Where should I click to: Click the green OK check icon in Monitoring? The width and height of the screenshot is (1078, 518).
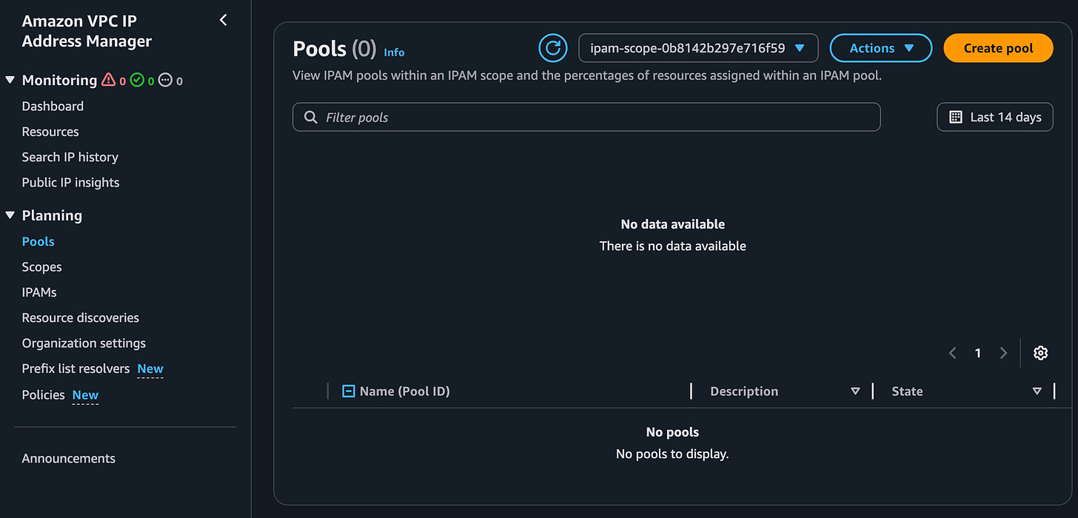(137, 80)
